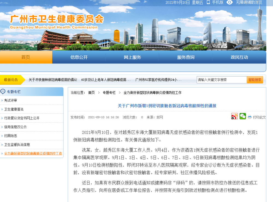Click the mobile phone icon for 手机版
Screen dimensions: 273x202
tap(208, 2)
